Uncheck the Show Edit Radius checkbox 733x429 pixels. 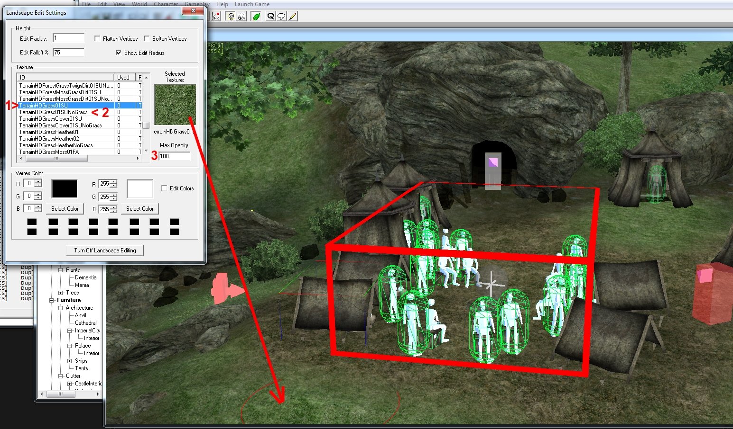tap(119, 53)
